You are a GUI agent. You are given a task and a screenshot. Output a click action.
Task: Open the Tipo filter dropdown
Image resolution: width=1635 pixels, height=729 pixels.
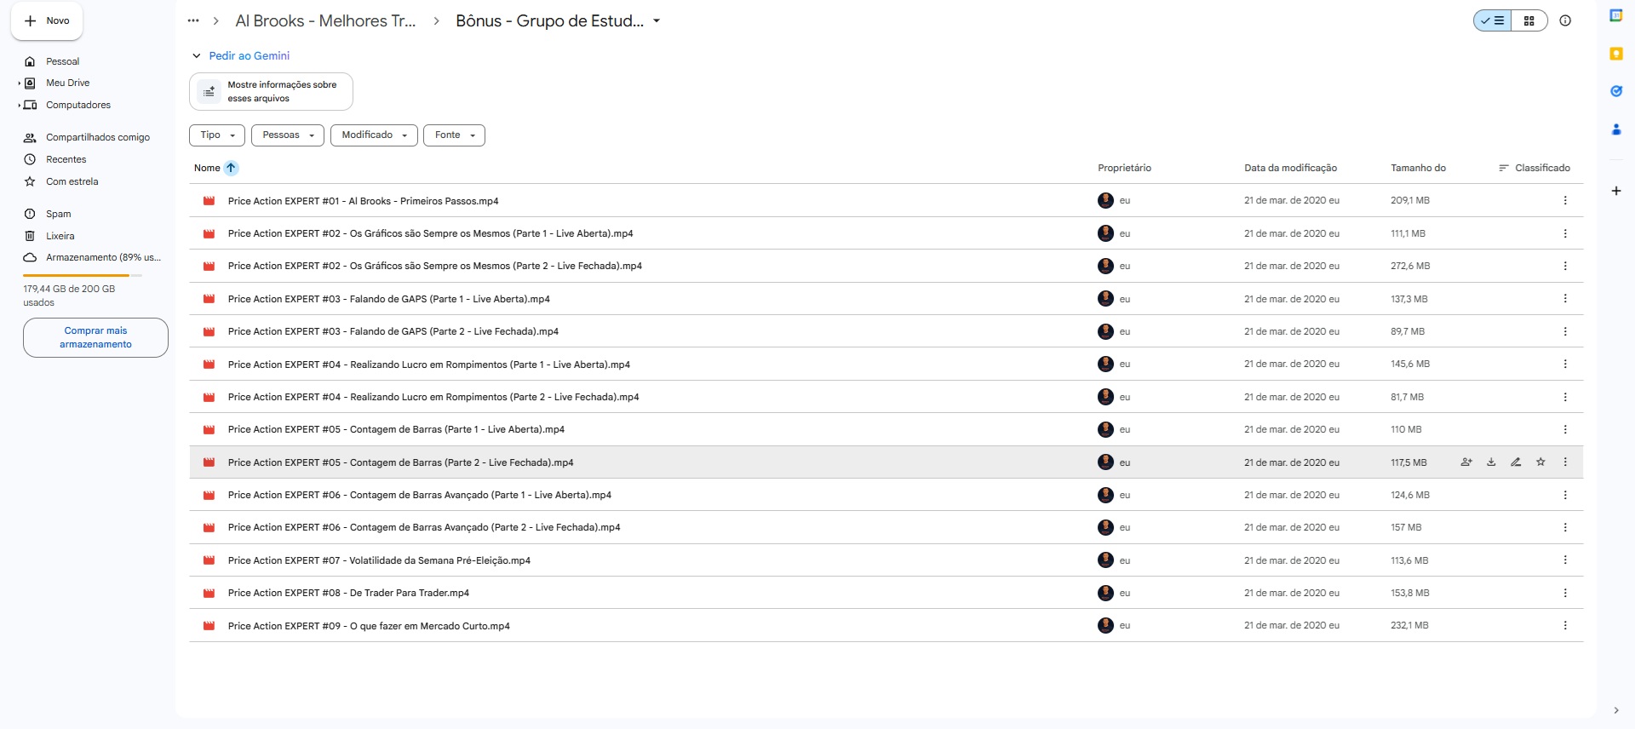(217, 135)
